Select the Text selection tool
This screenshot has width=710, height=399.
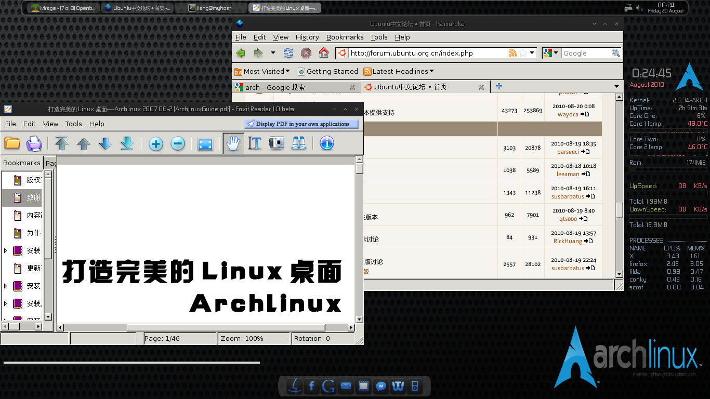(255, 143)
